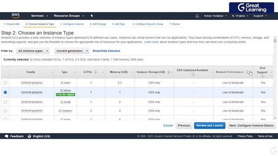Click Review and Launch

tap(209, 125)
